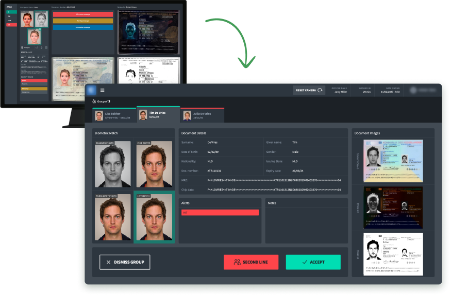Click the people icon on Second Line

click(237, 262)
